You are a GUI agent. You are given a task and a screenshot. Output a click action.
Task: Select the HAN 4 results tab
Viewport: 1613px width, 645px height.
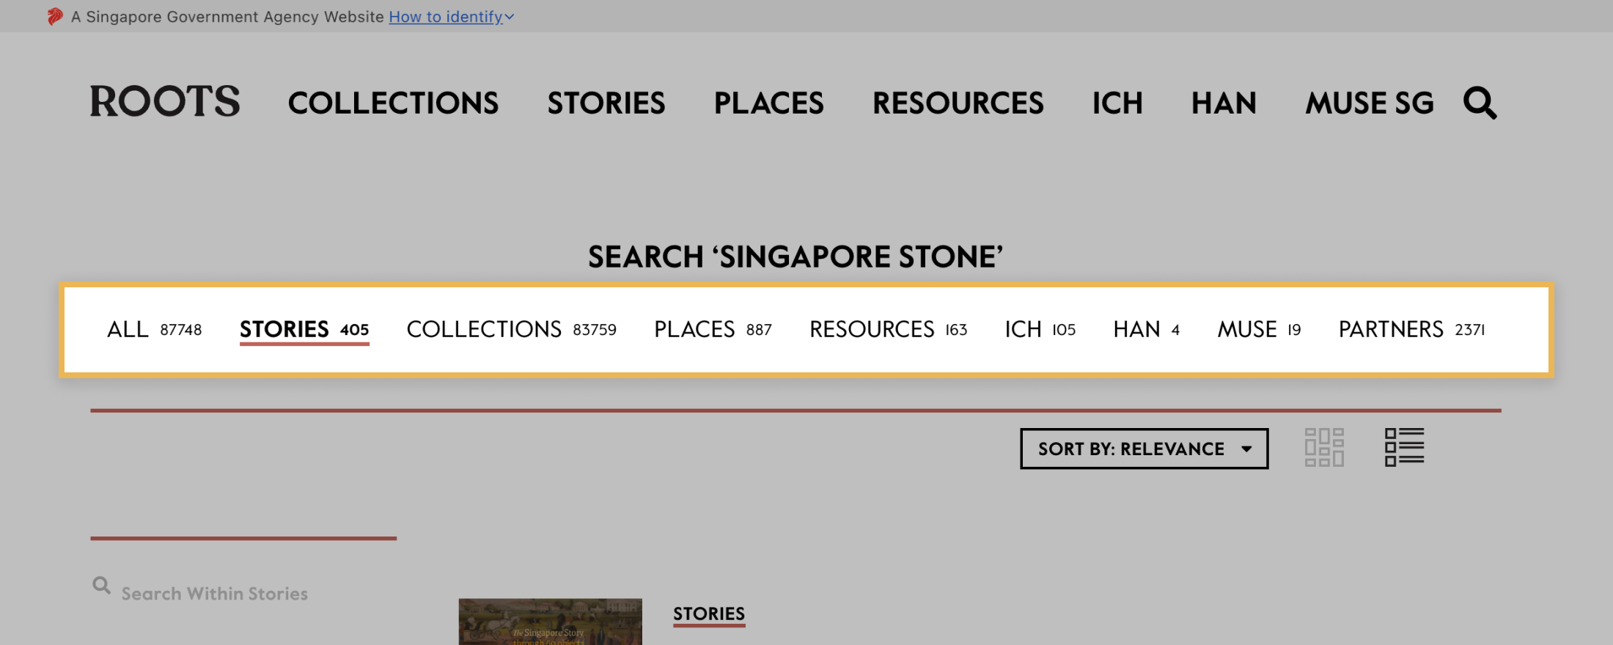click(1146, 329)
